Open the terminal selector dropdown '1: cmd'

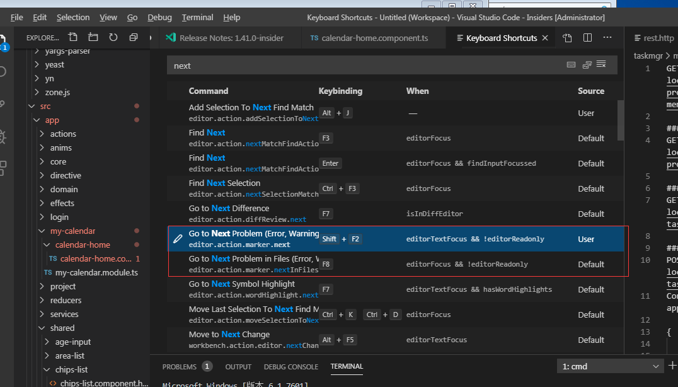coord(610,366)
